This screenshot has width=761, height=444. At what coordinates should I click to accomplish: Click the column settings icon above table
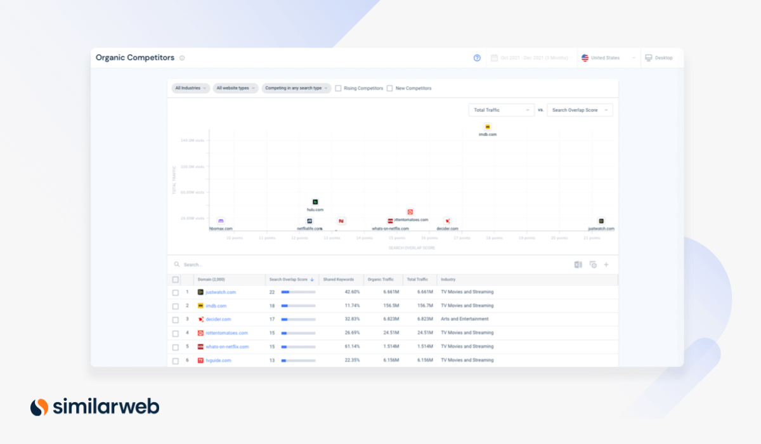click(x=593, y=264)
